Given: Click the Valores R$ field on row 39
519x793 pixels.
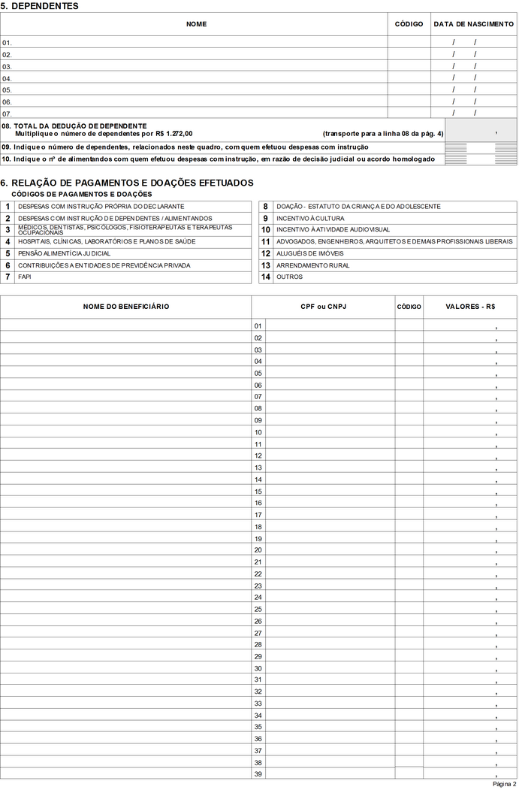Looking at the screenshot, I should [469, 774].
